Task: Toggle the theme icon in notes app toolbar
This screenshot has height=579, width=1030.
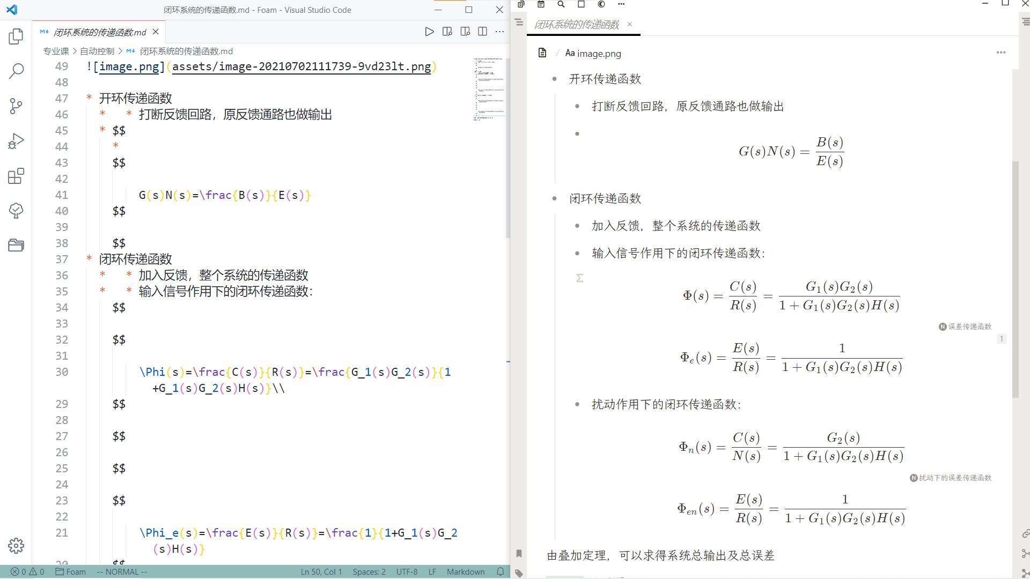Action: [601, 4]
